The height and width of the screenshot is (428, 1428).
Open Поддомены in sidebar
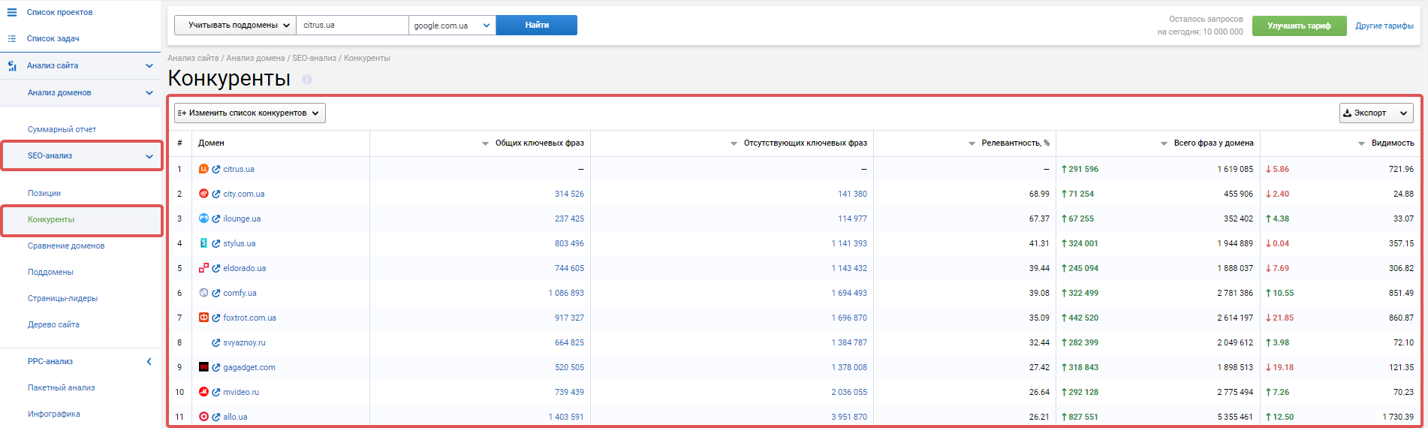point(50,272)
